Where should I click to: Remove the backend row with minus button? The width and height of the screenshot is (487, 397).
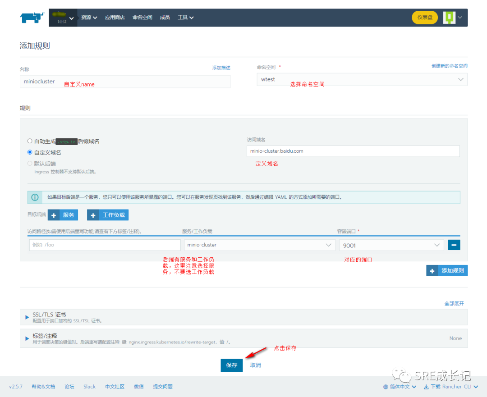454,245
